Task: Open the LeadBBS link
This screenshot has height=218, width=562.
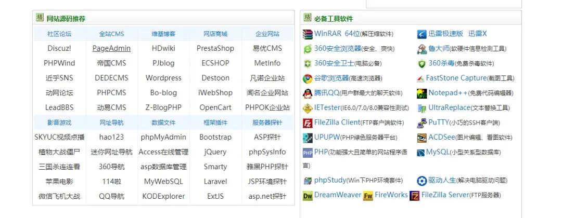Action: click(x=59, y=107)
